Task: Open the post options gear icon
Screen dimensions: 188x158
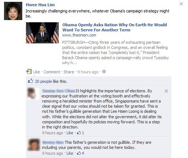Action: 104,72
